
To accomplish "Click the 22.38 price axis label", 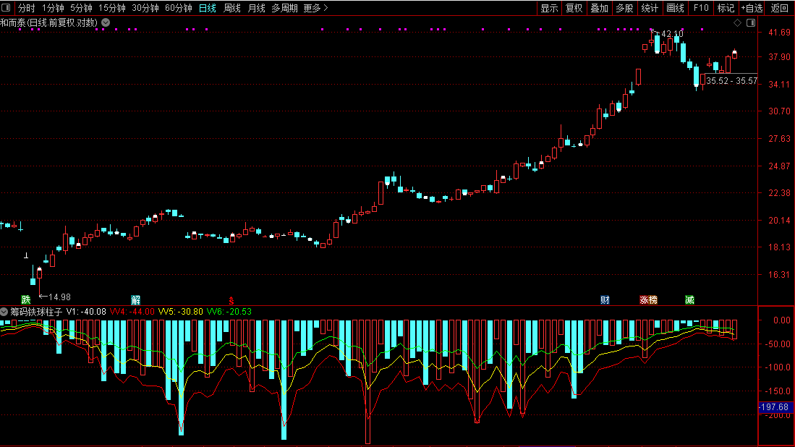I will click(779, 192).
